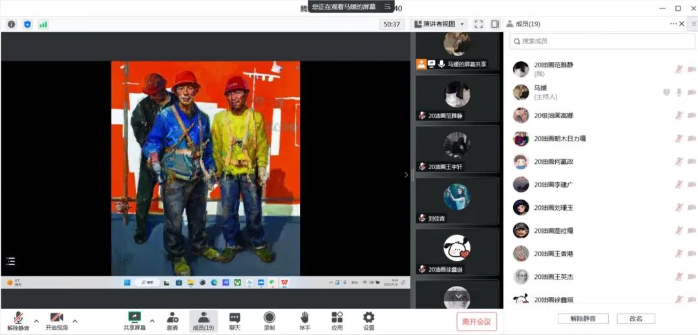This screenshot has width=698, height=335.
Task: Click Xbox icon in shared screen taskbar
Action: click(238, 282)
